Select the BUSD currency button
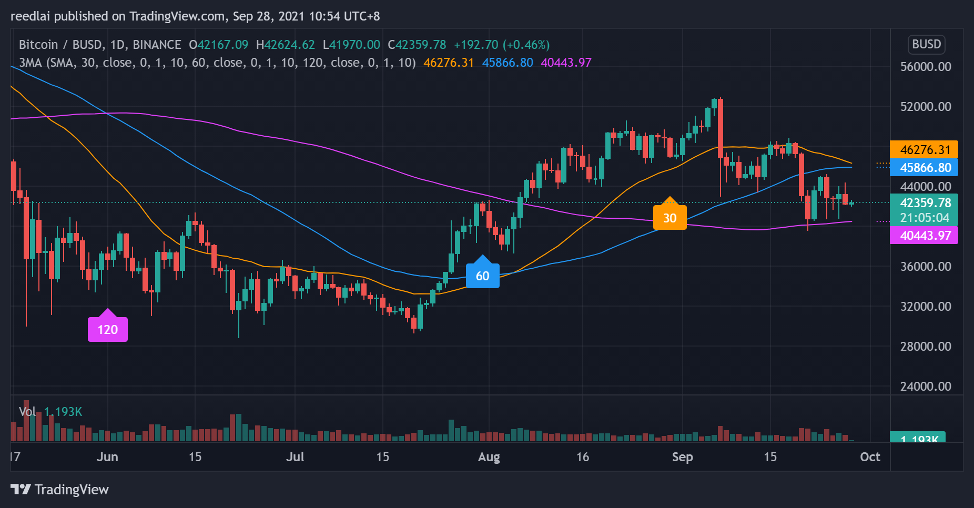The width and height of the screenshot is (974, 508). point(926,44)
